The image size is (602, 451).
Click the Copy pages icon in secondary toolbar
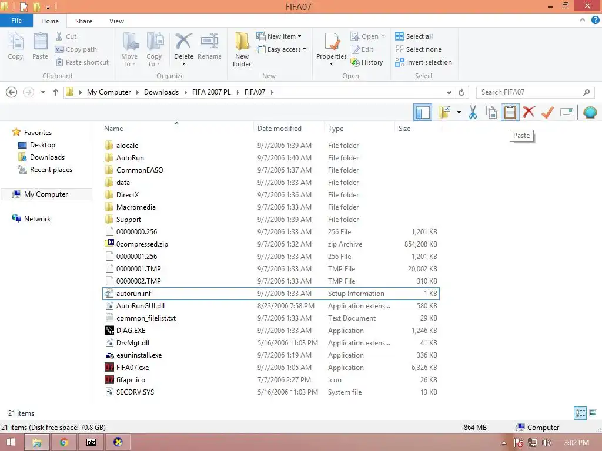tap(491, 112)
